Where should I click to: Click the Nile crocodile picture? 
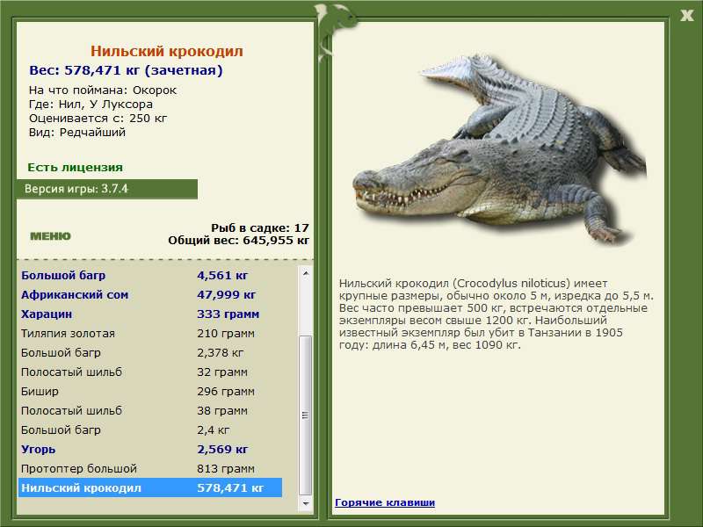click(x=499, y=148)
